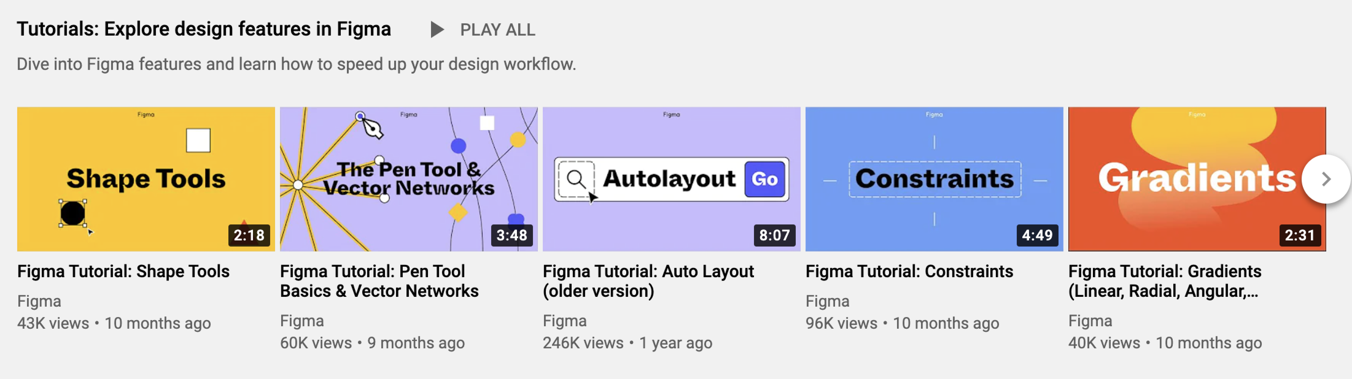The image size is (1352, 379).
Task: Click the Play All triangle icon
Action: click(437, 29)
